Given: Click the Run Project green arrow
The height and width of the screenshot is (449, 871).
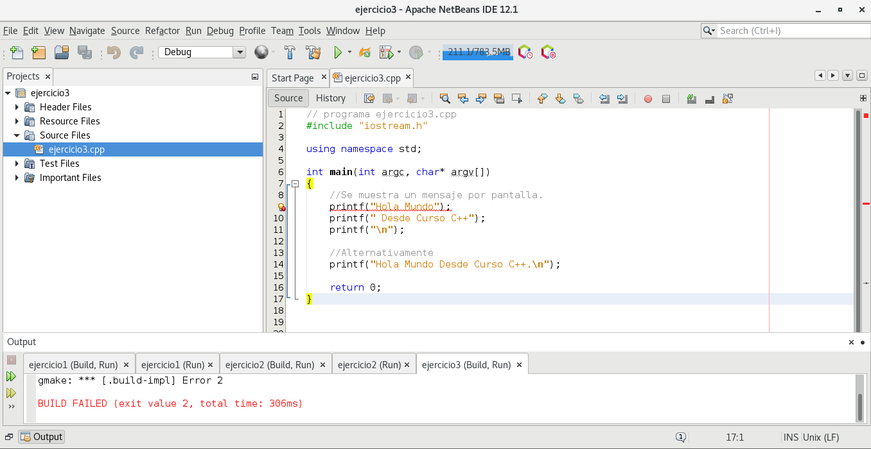Looking at the screenshot, I should [337, 53].
